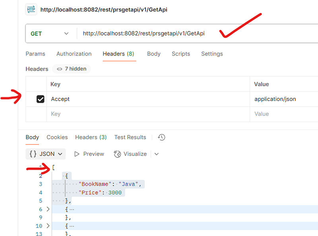Click the Visualize chart icon
Image resolution: width=318 pixels, height=236 pixels.
click(x=117, y=154)
